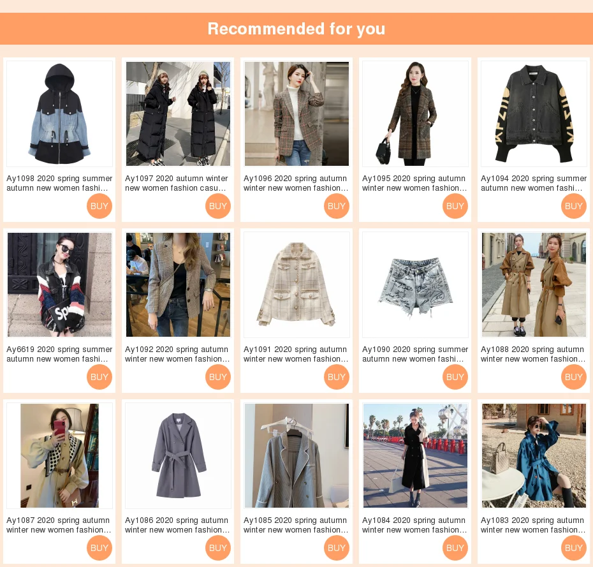Screen dimensions: 593x567
Task: Open the Ay1085 product title link
Action: [x=296, y=525]
